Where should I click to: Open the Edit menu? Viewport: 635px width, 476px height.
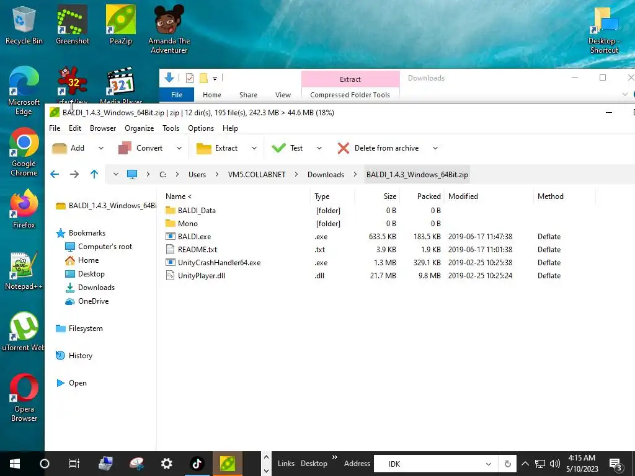75,128
